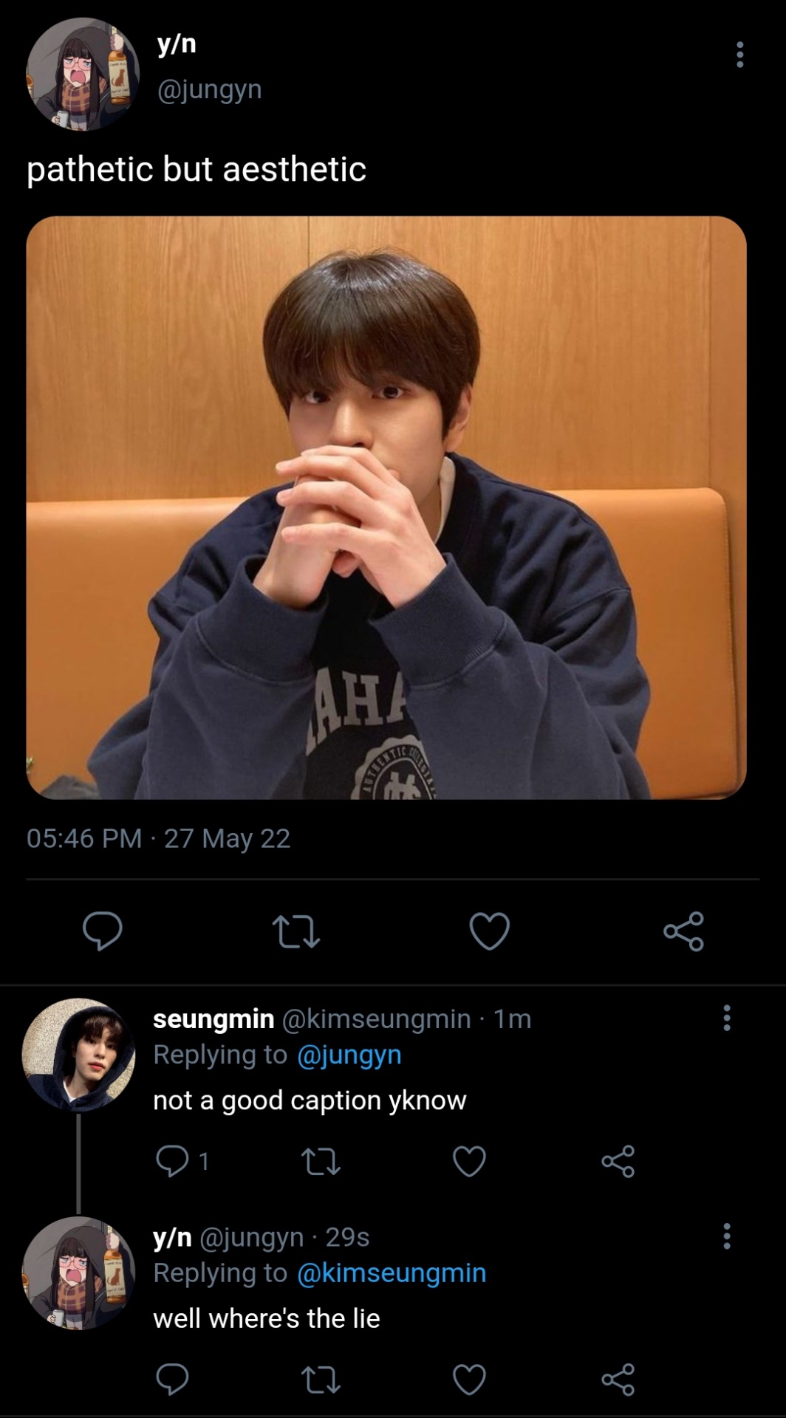The image size is (786, 1418).
Task: Tap y/n's avatar at the tweet header
Action: tap(83, 74)
